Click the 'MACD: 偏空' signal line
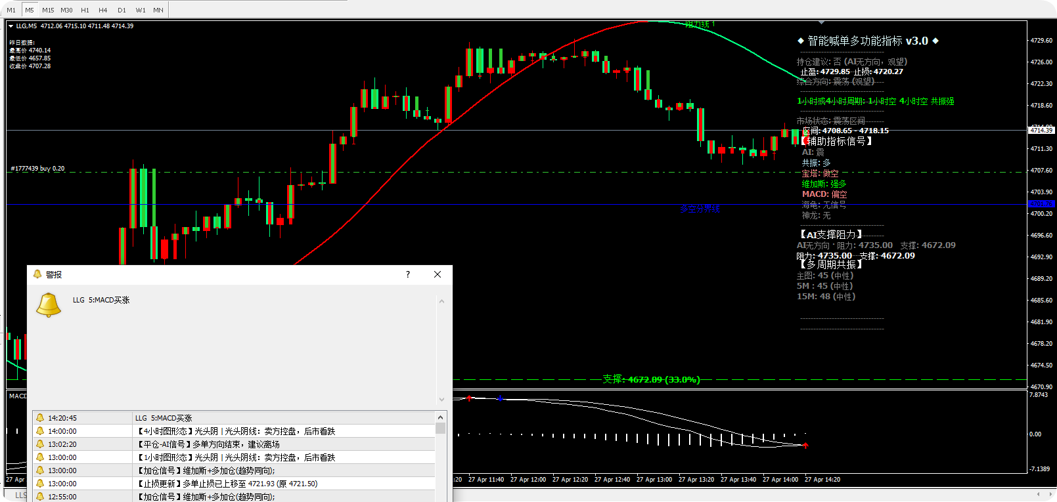The image size is (1057, 502). tap(824, 194)
